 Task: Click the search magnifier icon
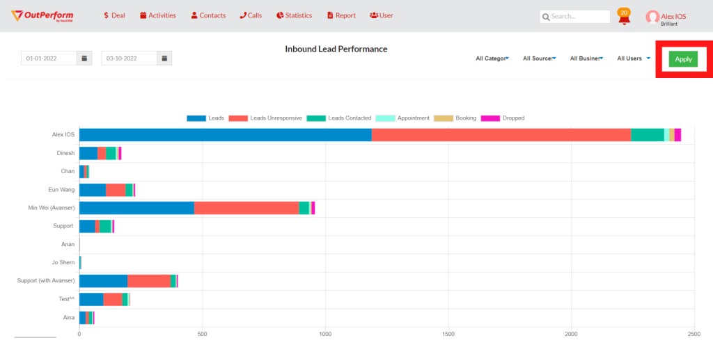point(546,16)
